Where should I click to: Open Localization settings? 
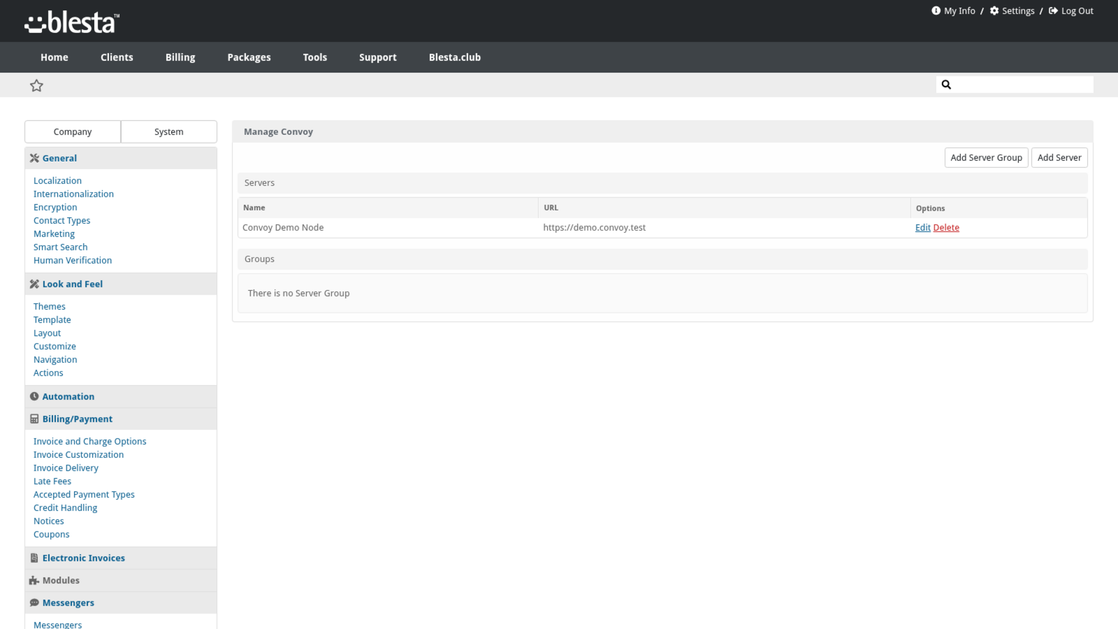(x=58, y=181)
